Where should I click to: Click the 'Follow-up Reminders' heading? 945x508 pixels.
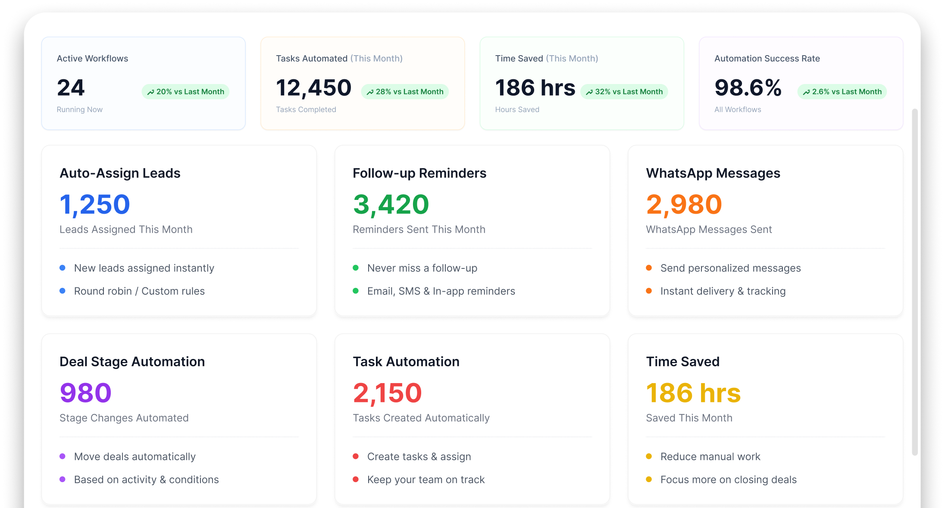point(419,173)
